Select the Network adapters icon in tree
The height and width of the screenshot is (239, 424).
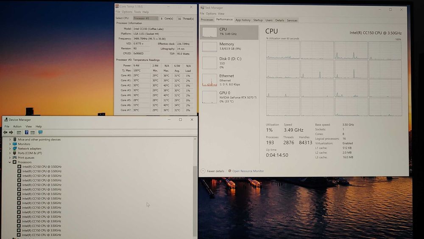coord(14,148)
